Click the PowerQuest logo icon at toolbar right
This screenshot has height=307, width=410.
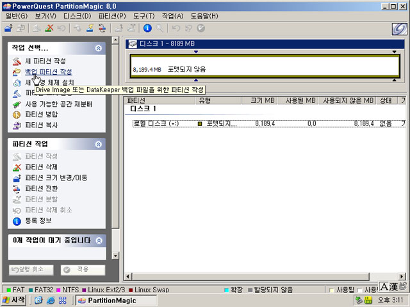[x=399, y=29]
